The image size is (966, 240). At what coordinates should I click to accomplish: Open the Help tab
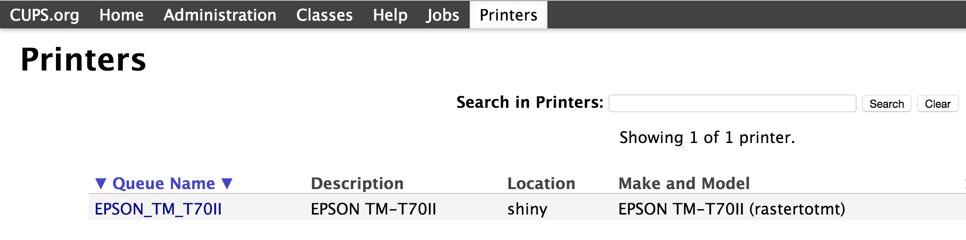(390, 15)
